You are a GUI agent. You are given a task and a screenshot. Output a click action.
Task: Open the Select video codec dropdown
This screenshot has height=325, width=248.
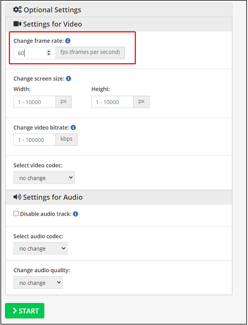[44, 178]
